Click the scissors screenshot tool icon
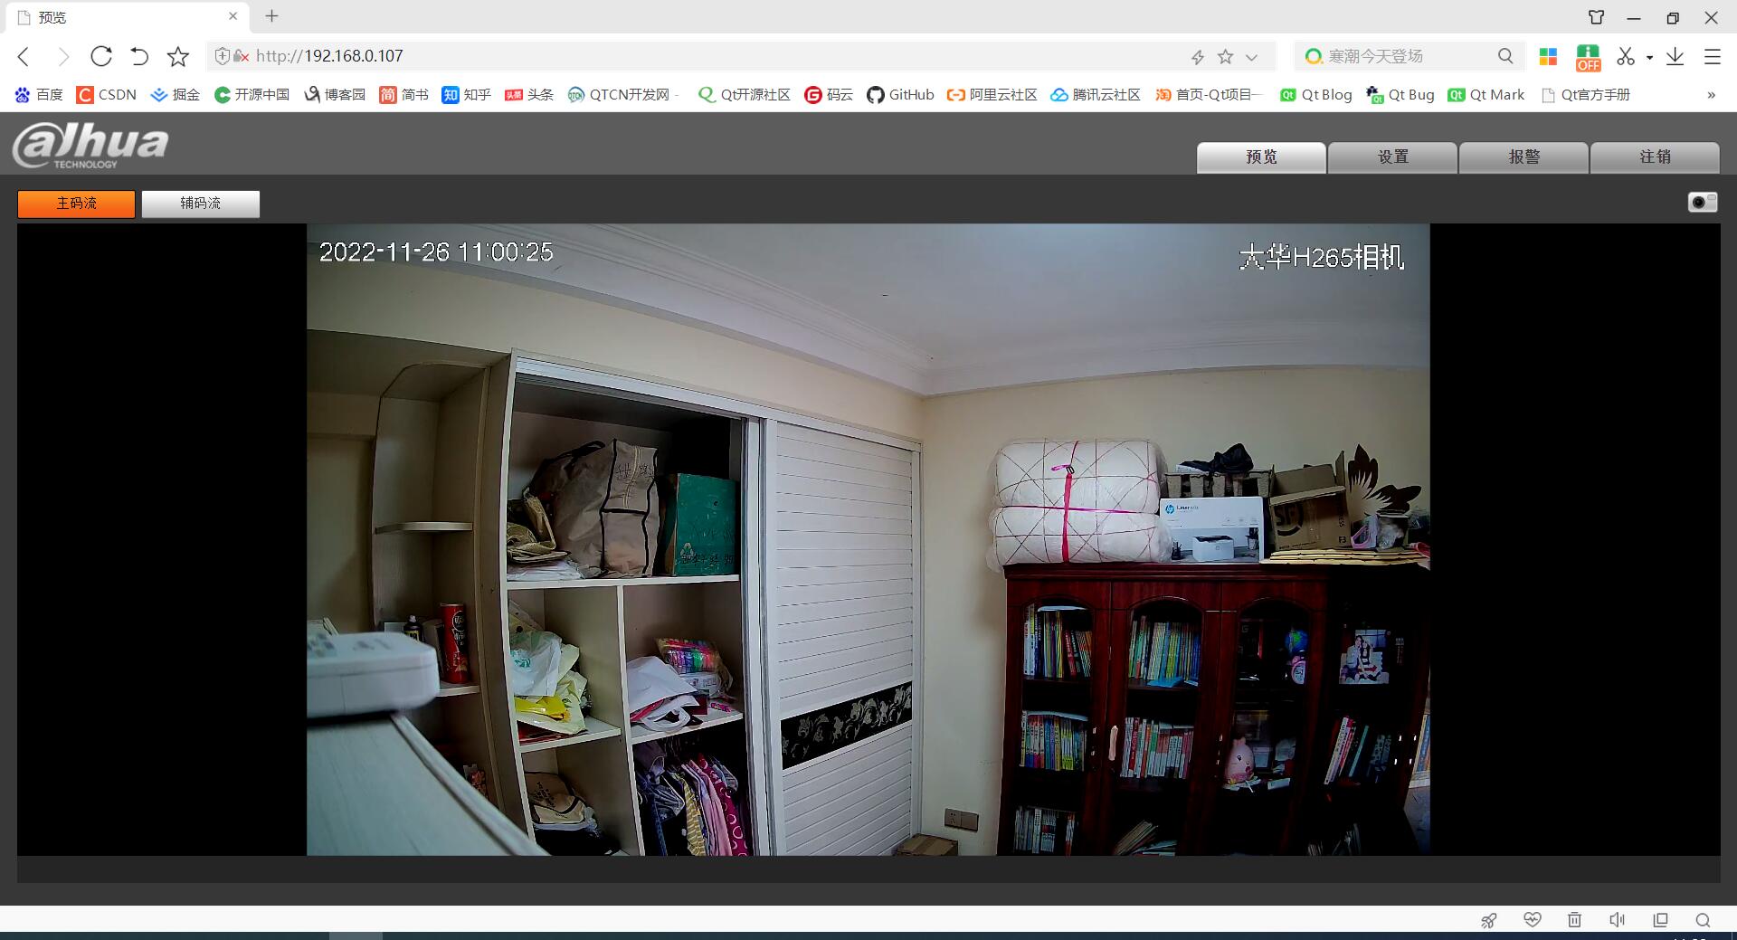 tap(1626, 56)
